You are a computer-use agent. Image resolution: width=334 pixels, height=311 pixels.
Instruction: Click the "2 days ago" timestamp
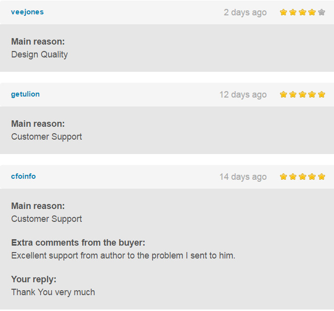(x=245, y=12)
